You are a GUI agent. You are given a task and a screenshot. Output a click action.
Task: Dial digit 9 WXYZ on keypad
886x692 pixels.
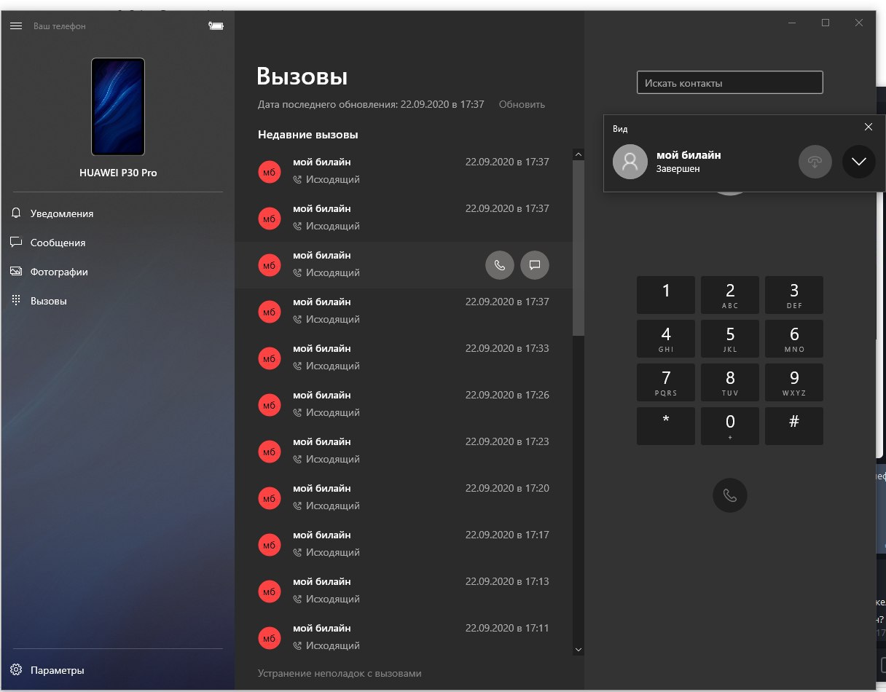click(x=794, y=382)
